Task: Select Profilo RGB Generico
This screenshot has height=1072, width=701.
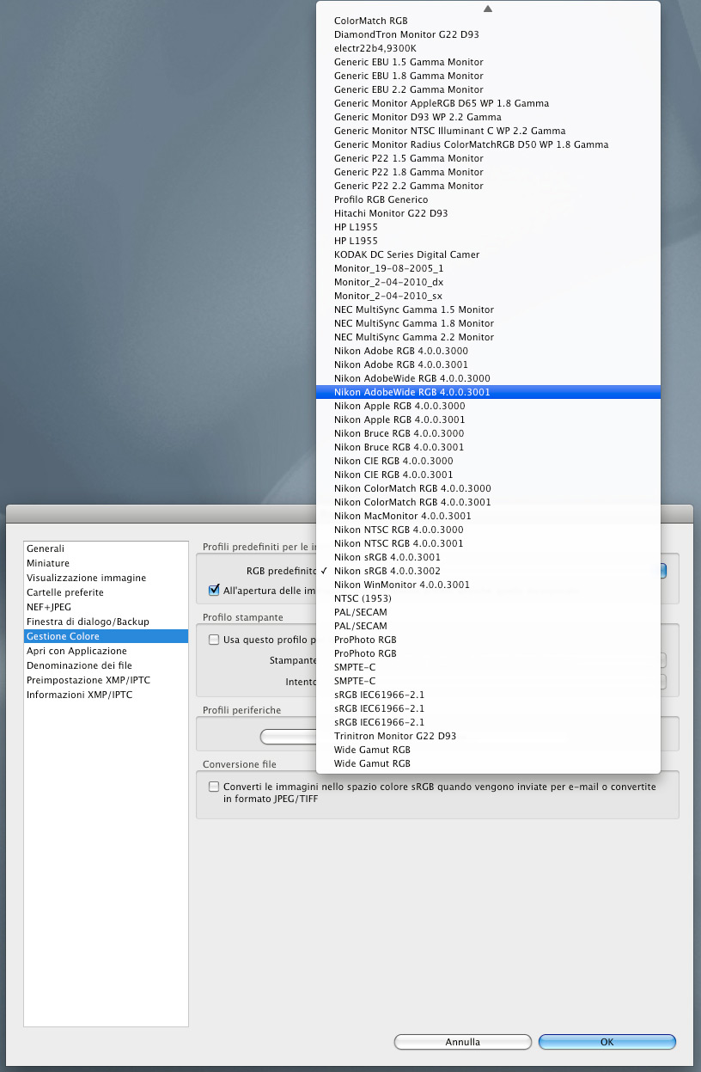Action: tap(488, 199)
